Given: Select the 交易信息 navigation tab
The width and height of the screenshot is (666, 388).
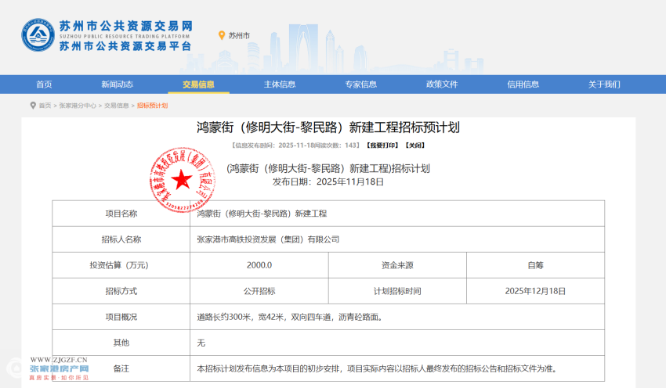Looking at the screenshot, I should pos(198,84).
